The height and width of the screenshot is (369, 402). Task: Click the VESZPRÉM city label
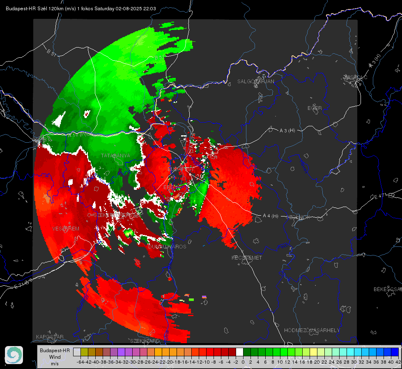click(x=66, y=228)
